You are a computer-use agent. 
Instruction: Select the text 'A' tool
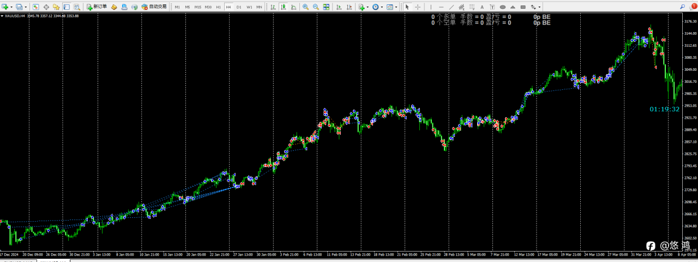(482, 7)
